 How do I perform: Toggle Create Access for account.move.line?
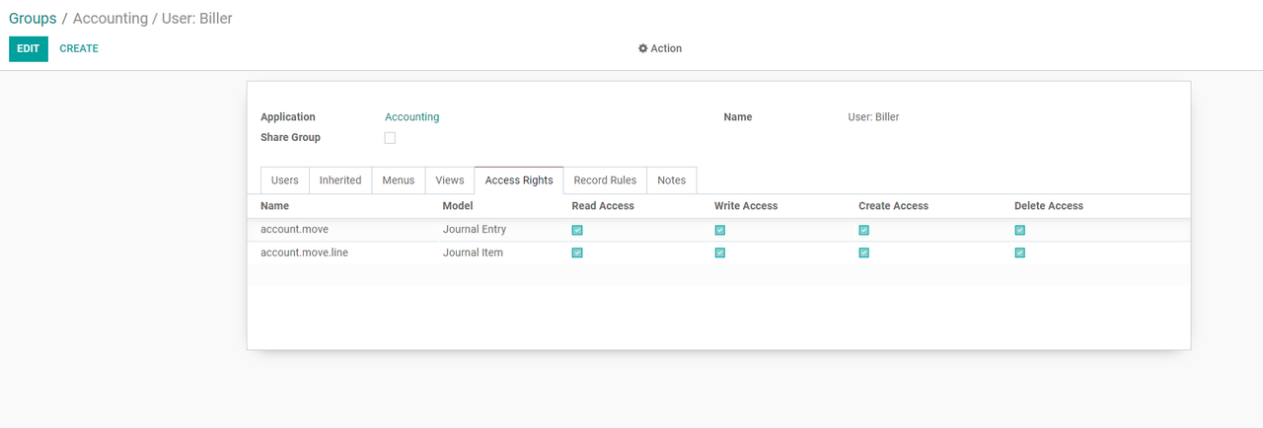[863, 252]
